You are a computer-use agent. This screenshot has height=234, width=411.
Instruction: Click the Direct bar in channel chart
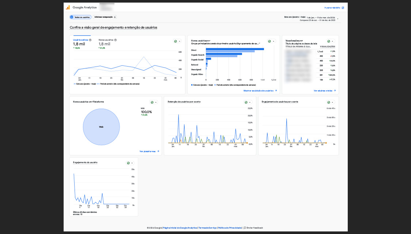coord(234,49)
